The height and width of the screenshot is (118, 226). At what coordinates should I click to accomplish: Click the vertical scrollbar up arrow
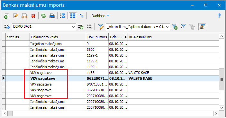coord(221,36)
